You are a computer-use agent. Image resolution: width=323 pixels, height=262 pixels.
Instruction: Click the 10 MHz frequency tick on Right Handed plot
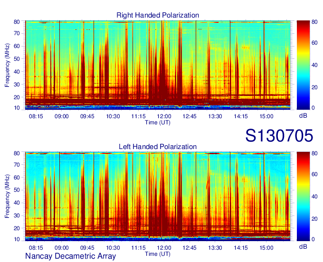pos(17,108)
